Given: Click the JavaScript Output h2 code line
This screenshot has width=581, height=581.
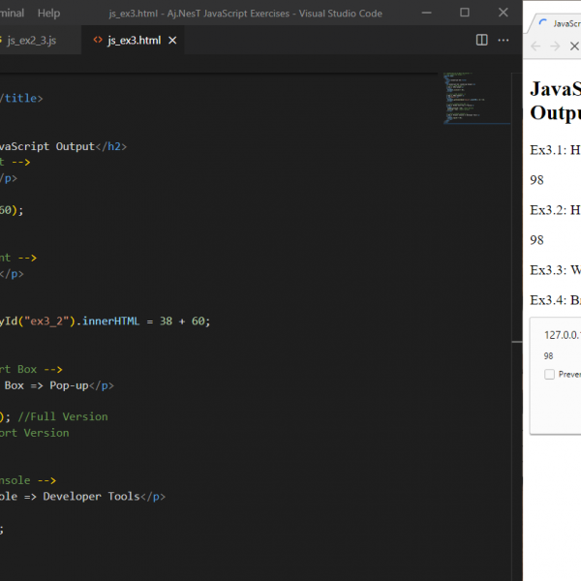Looking at the screenshot, I should click(63, 146).
